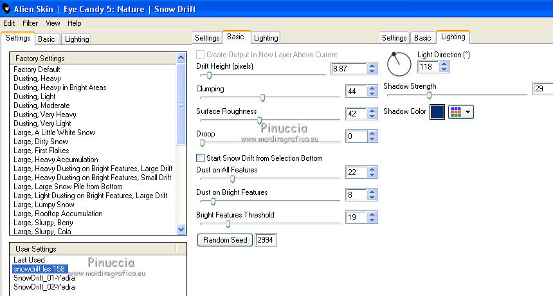Click the Drift Height slider handle
The height and width of the screenshot is (296, 553).
click(x=209, y=75)
